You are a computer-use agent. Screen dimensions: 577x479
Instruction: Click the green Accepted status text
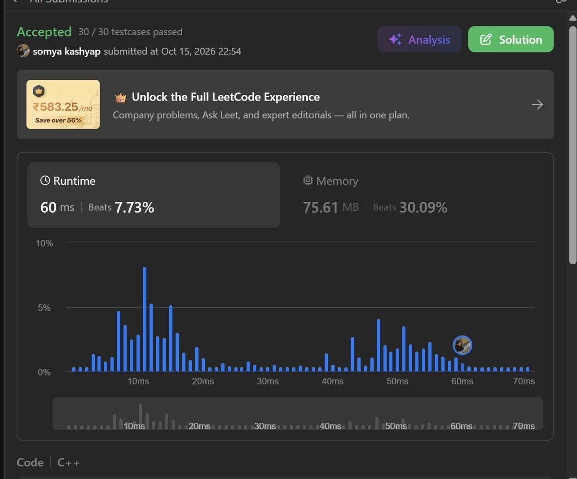[x=44, y=32]
